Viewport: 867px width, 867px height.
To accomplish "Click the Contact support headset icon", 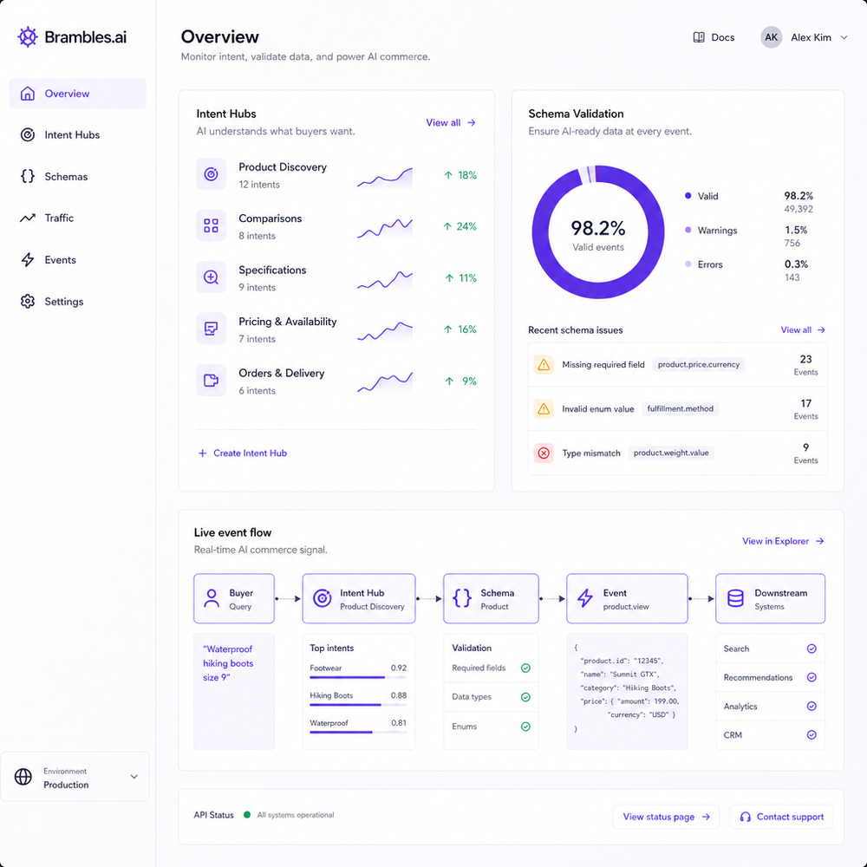I will pyautogui.click(x=745, y=817).
